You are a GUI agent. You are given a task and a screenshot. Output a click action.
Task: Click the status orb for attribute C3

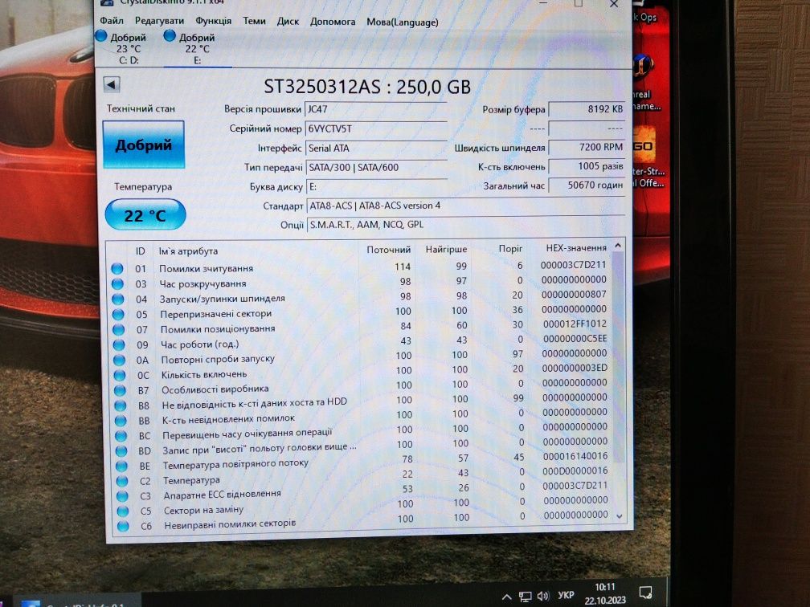[x=122, y=496]
